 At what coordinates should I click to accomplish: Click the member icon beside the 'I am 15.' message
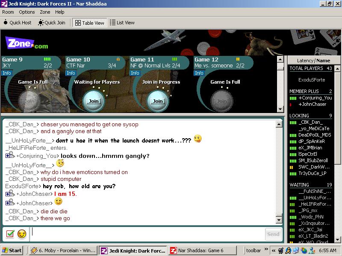click(10, 193)
